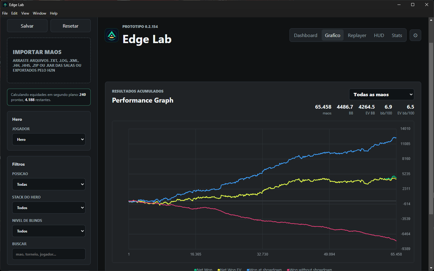
Task: Click the Calculando equidades status message
Action: [49, 97]
